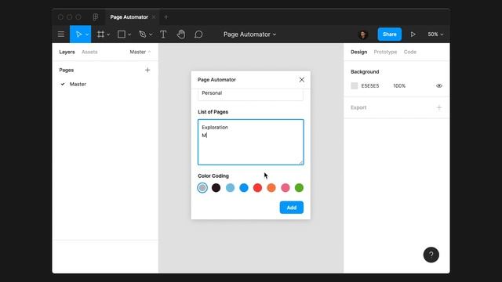Choose the pink color coding swatch
This screenshot has height=282, width=502.
286,188
